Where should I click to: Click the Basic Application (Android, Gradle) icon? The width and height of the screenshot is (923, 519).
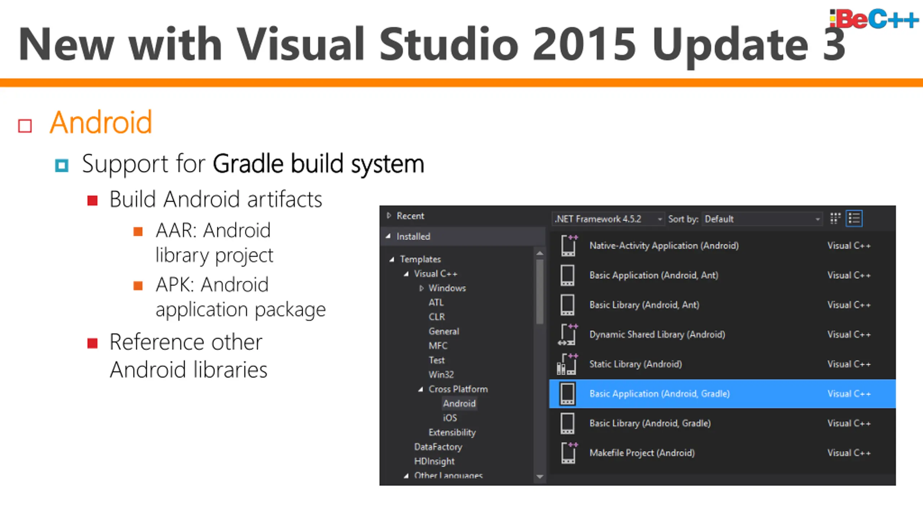coord(568,394)
